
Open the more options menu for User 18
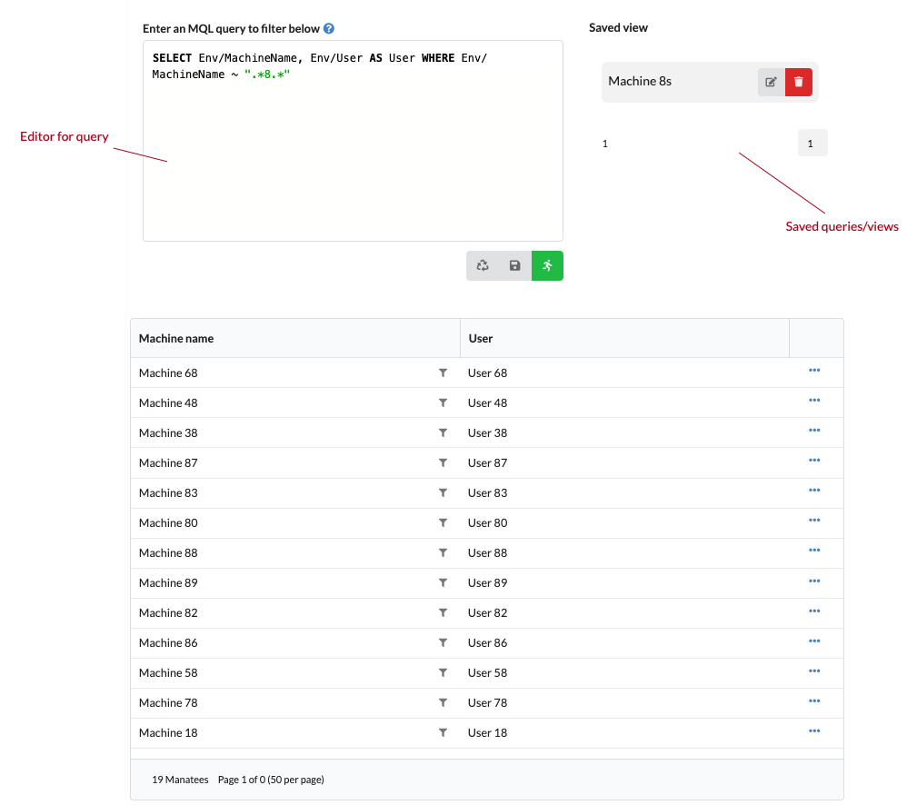(x=814, y=731)
